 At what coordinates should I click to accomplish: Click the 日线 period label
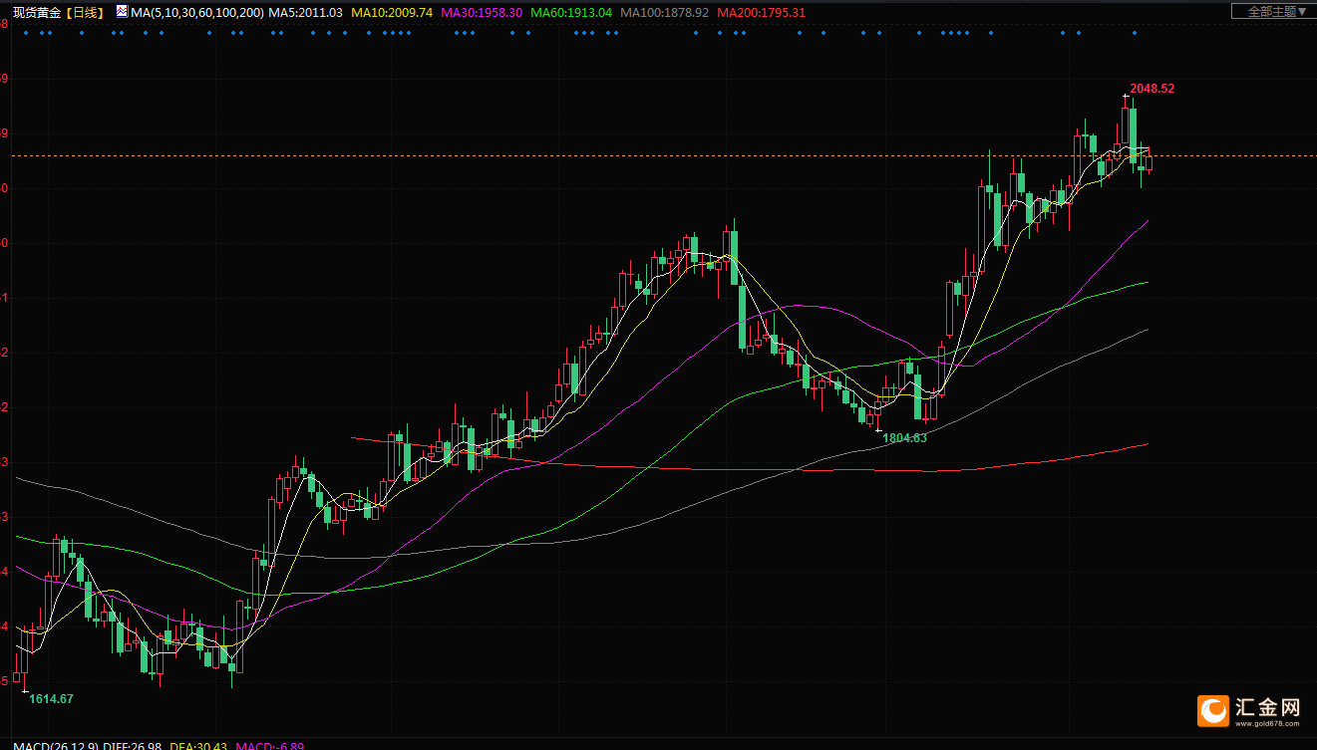click(87, 13)
